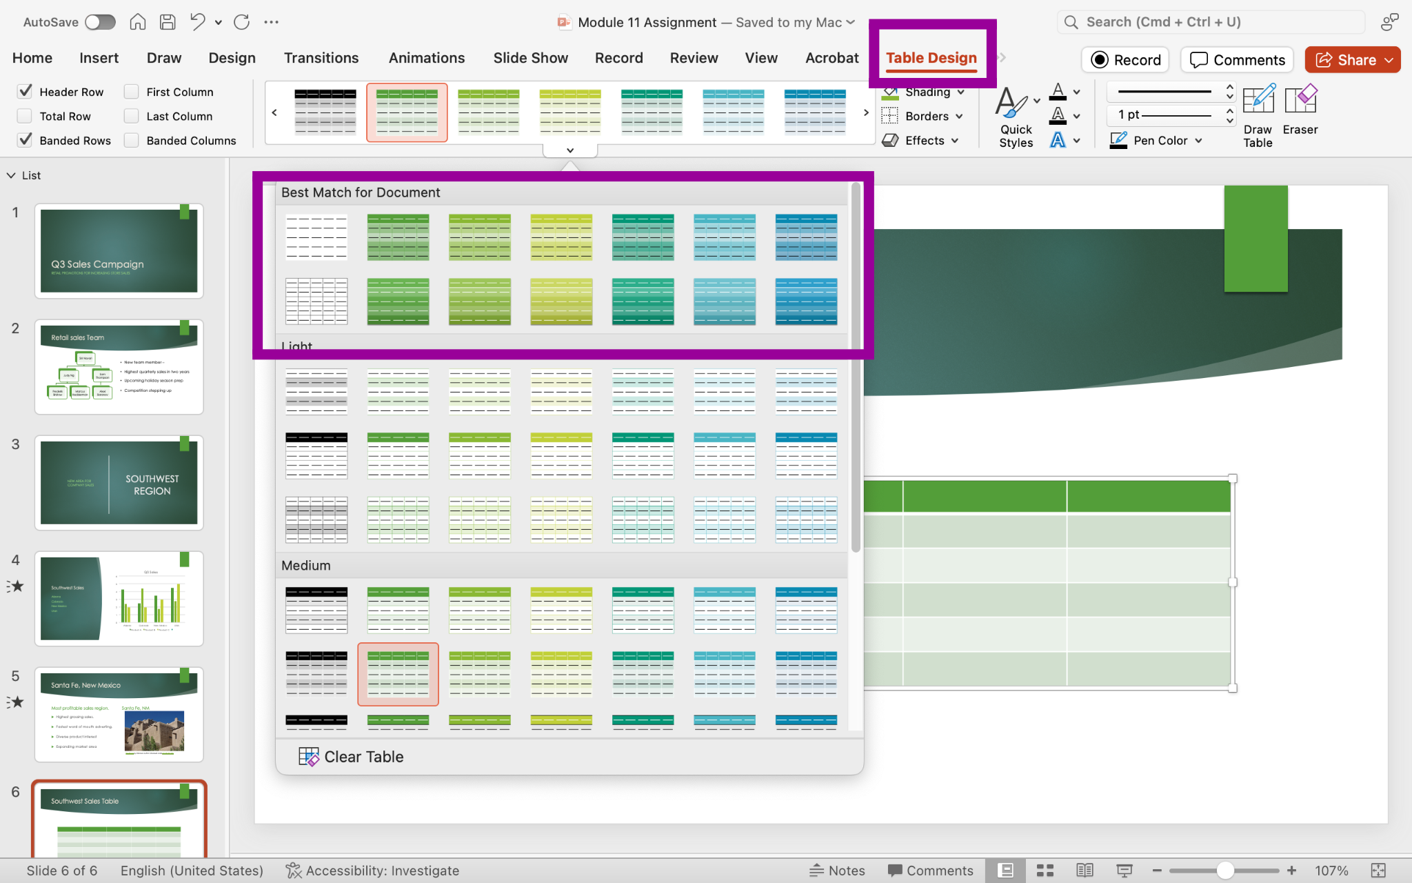Collapse the table styles gallery chevron
The height and width of the screenshot is (883, 1412).
(x=570, y=150)
